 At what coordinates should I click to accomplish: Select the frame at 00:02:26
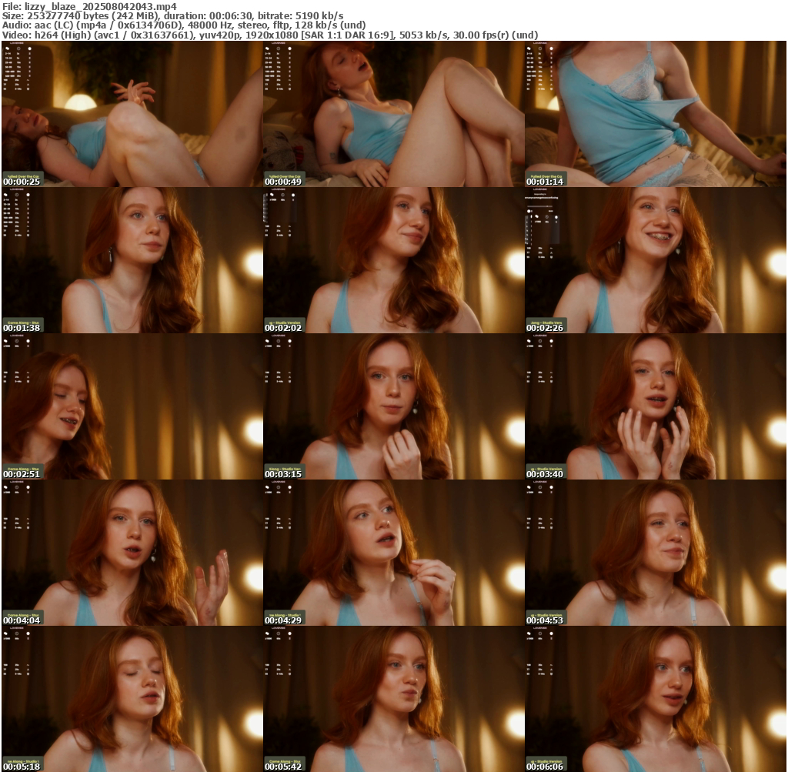point(656,260)
